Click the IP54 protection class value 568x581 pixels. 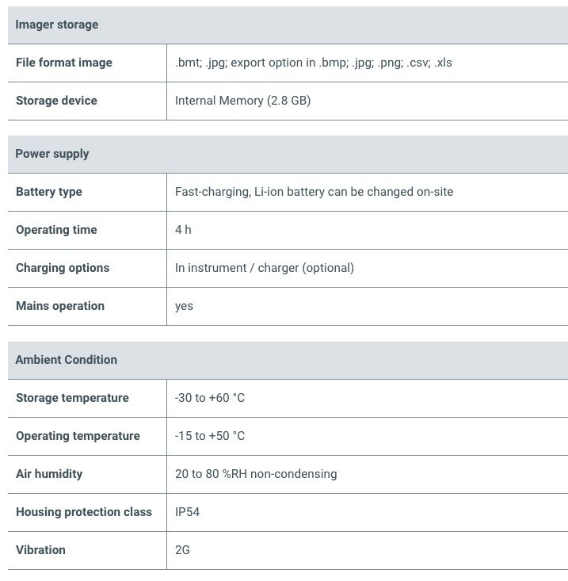pos(188,512)
